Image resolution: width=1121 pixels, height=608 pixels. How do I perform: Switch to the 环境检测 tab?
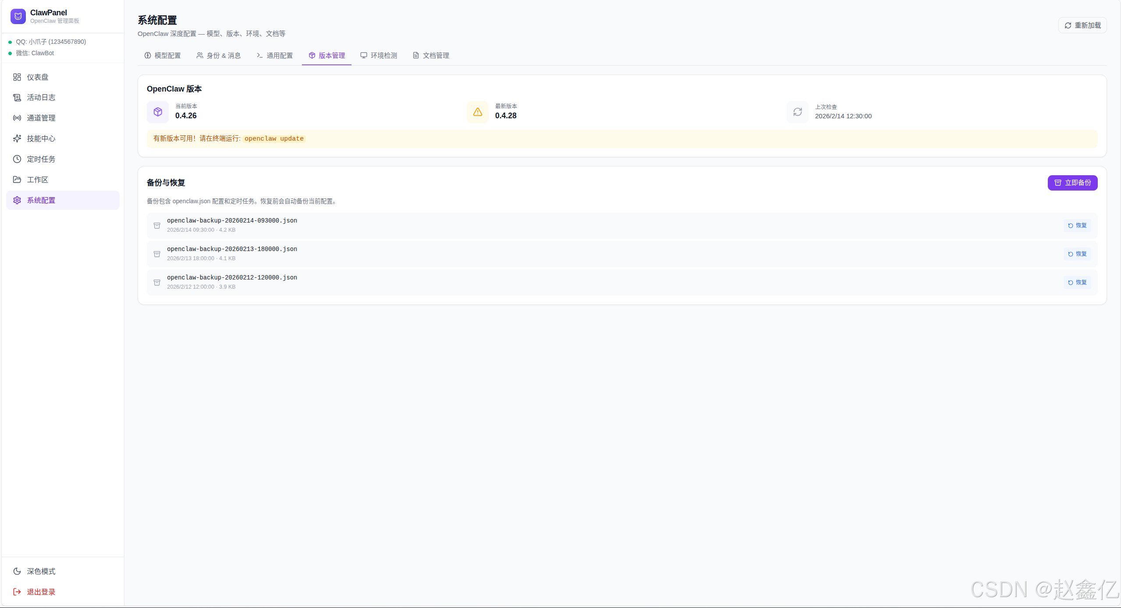coord(379,56)
